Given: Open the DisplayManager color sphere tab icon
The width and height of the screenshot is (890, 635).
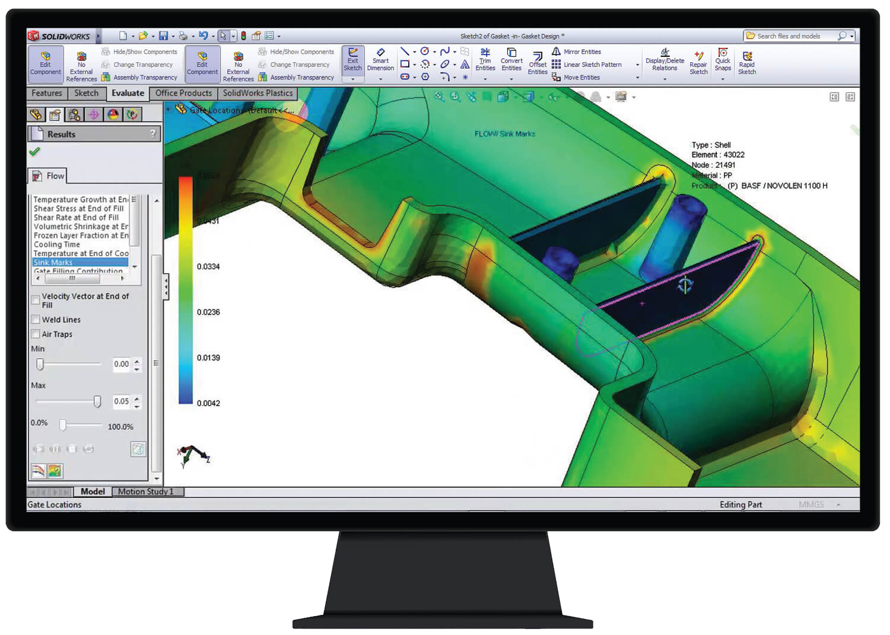Looking at the screenshot, I should (113, 114).
